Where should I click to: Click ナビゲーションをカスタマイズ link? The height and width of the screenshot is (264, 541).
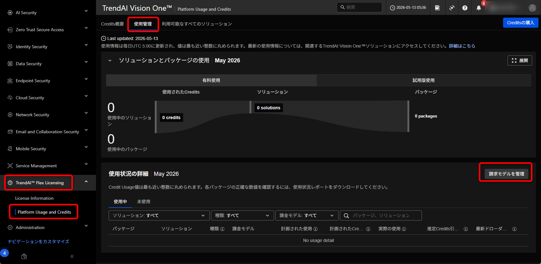pos(39,242)
